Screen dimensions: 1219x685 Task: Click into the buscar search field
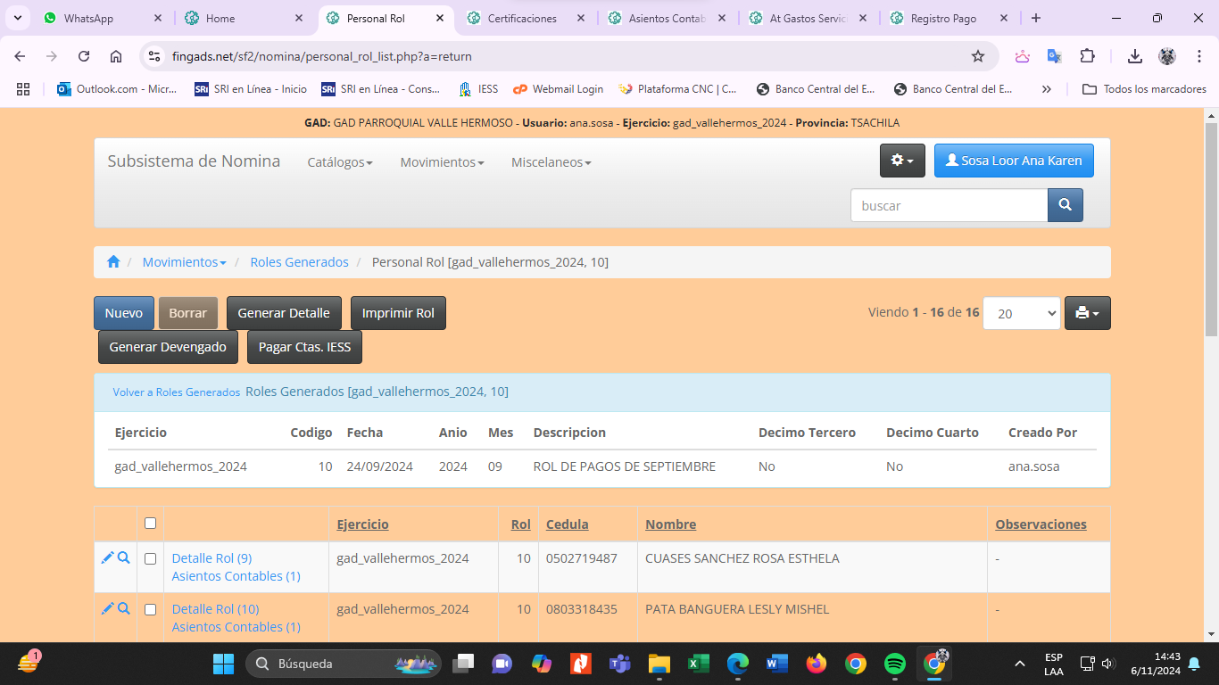point(948,205)
